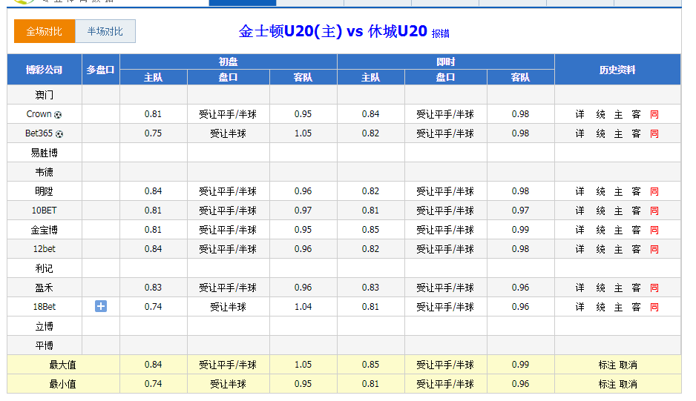Click red 同 link in 18Bet row

[x=654, y=307]
